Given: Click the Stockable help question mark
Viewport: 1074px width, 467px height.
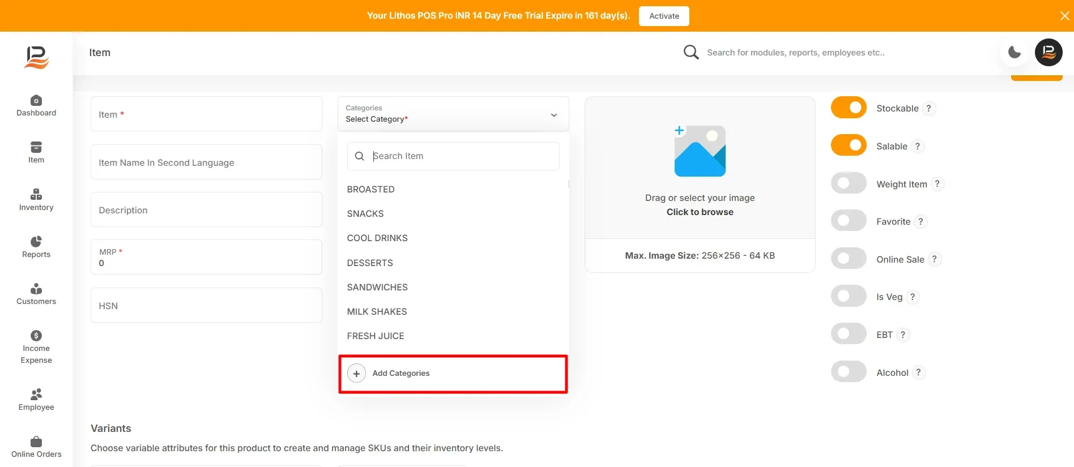Looking at the screenshot, I should (x=928, y=108).
